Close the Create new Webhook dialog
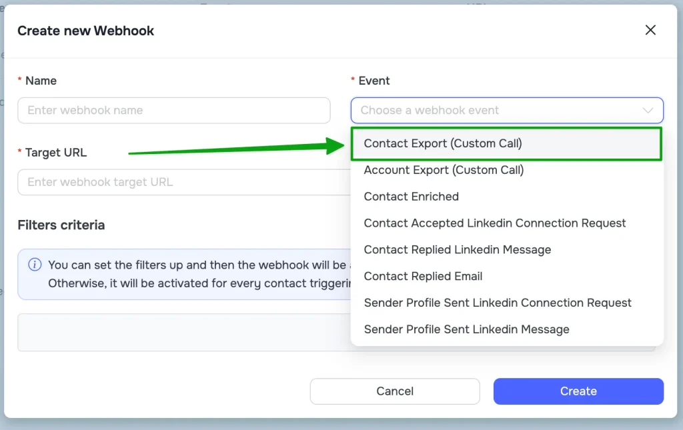 pyautogui.click(x=650, y=30)
